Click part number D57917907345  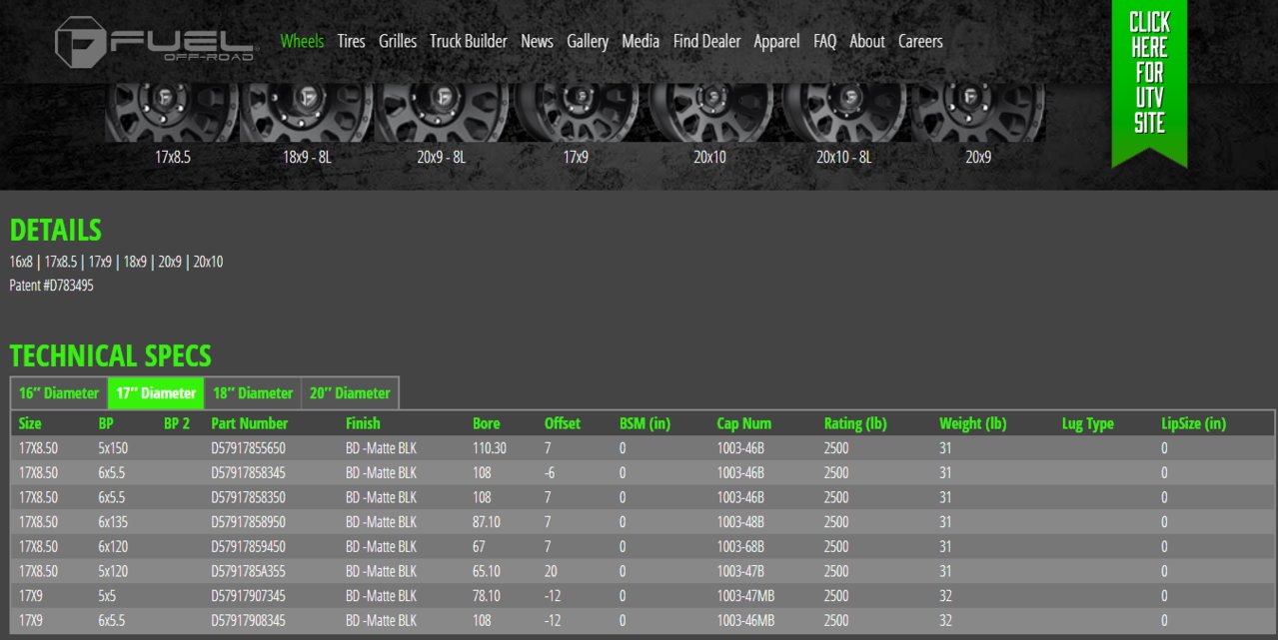248,596
